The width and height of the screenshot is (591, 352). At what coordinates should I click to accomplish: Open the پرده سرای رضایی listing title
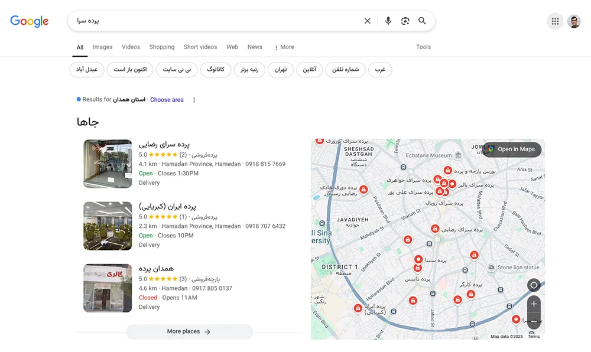pyautogui.click(x=164, y=144)
